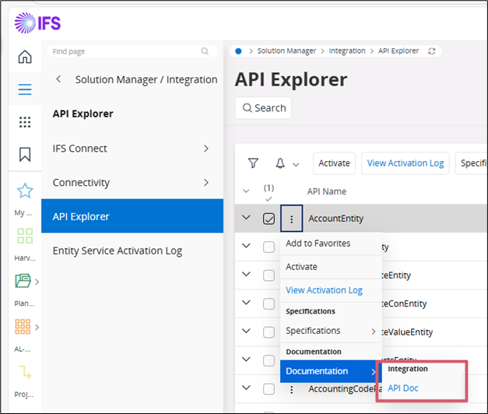
Task: Toggle the hamburger navigation menu
Action: click(25, 89)
